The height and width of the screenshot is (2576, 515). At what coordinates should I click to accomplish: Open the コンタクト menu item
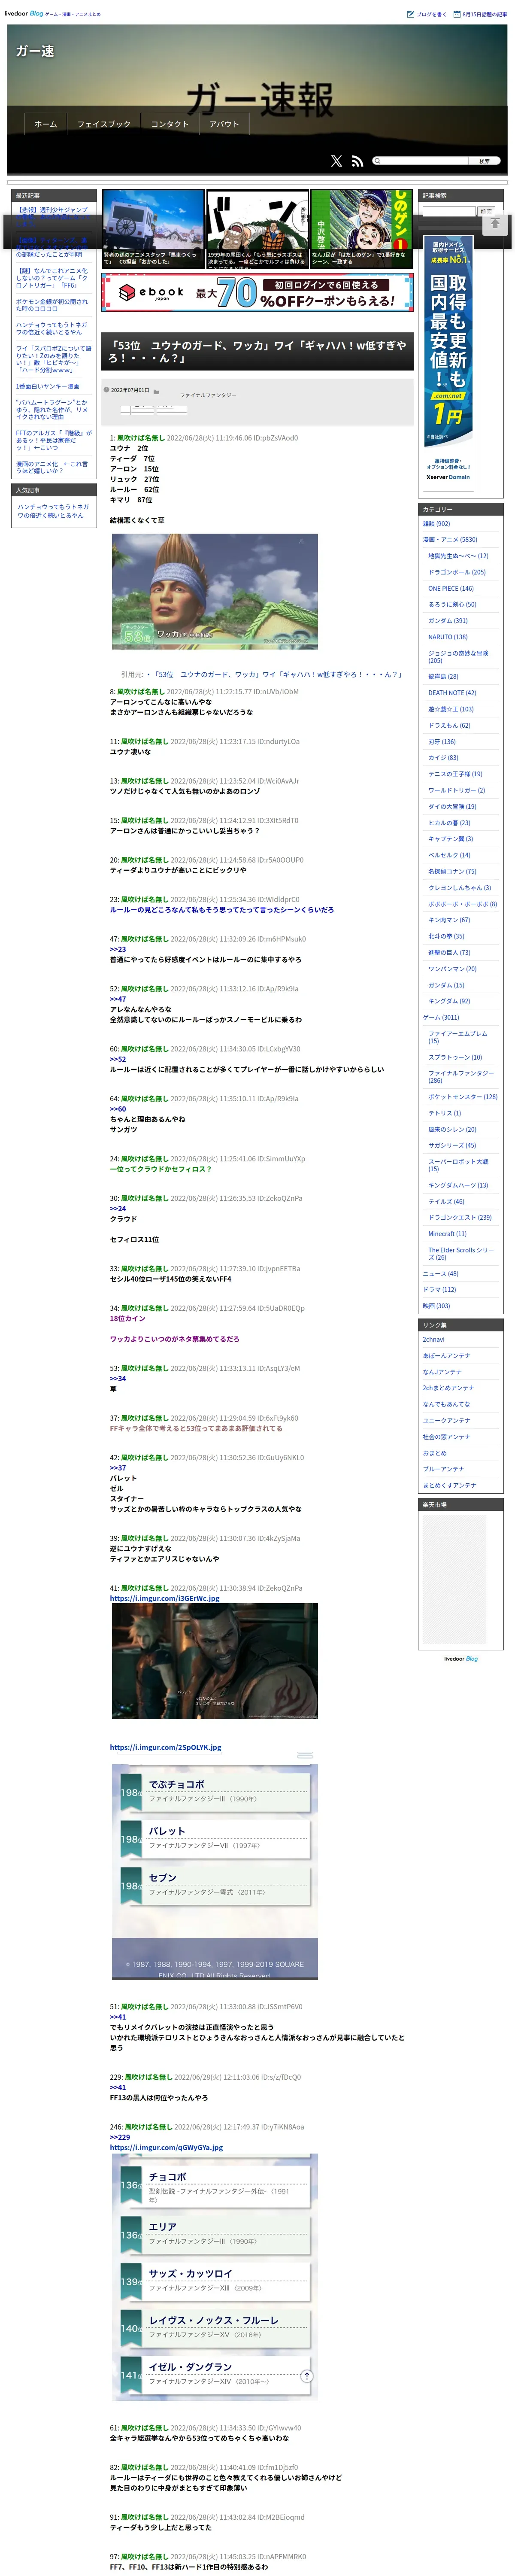pos(170,124)
